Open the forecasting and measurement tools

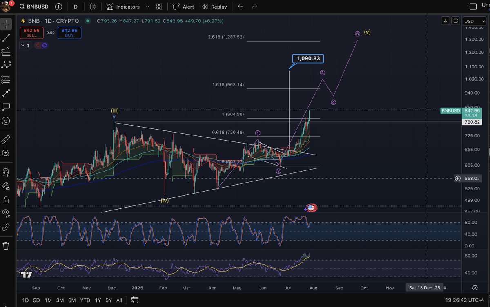pos(6,79)
